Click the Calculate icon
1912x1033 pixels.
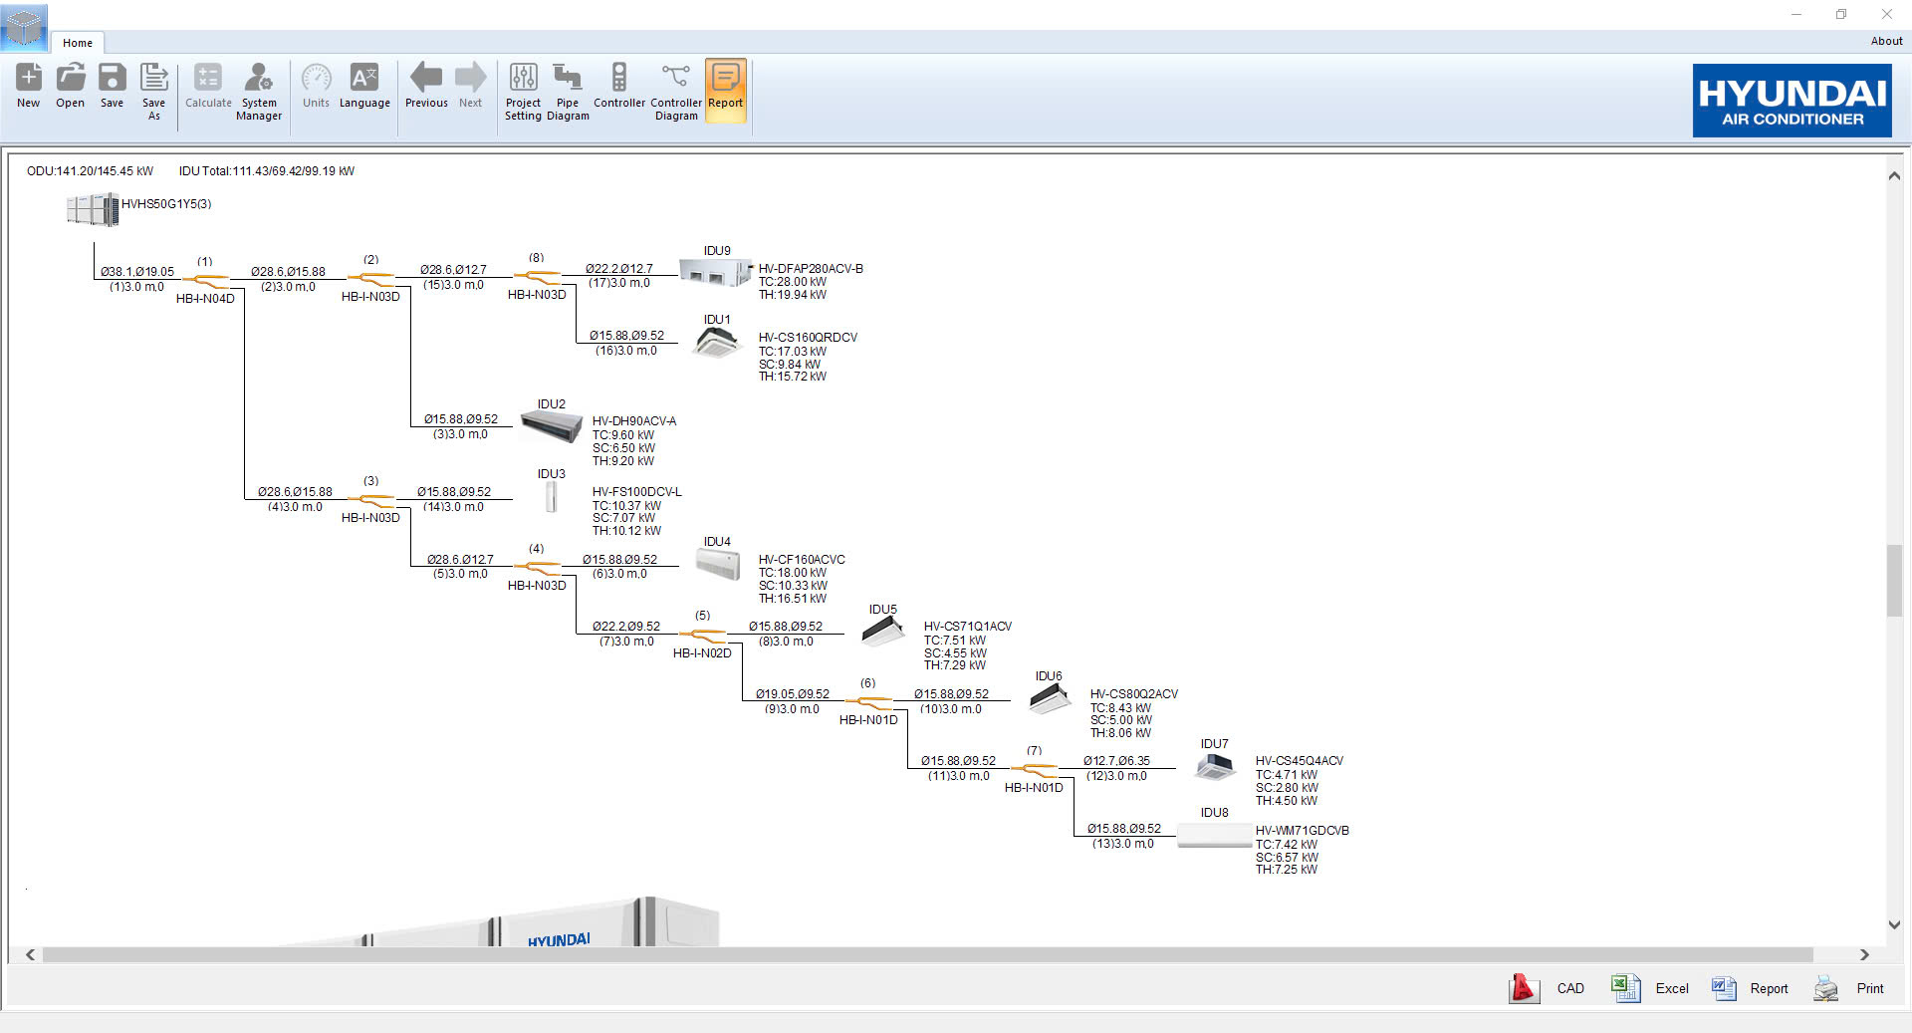click(208, 78)
